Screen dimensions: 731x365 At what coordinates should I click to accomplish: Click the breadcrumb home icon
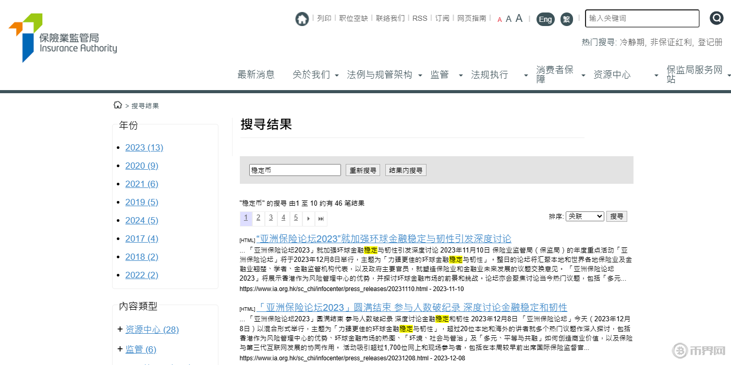point(118,105)
